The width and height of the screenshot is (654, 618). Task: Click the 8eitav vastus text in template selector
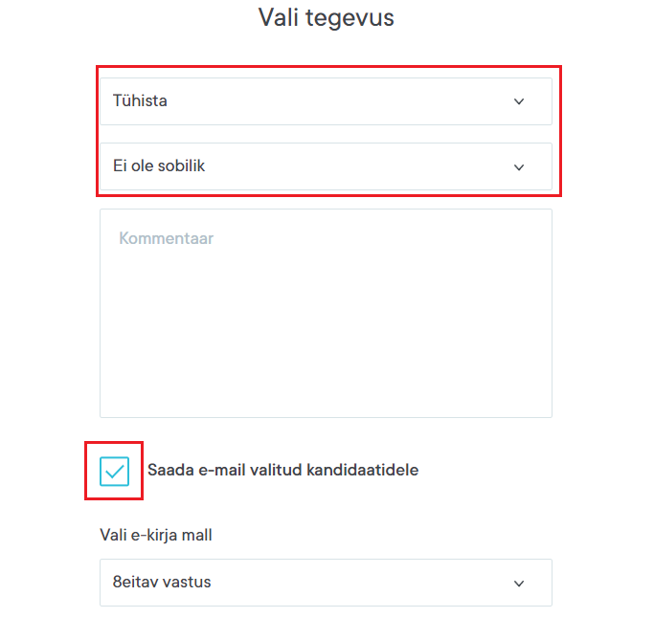(x=162, y=582)
